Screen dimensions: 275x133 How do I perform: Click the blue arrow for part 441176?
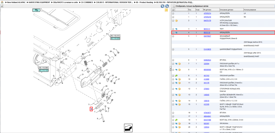point(176,83)
